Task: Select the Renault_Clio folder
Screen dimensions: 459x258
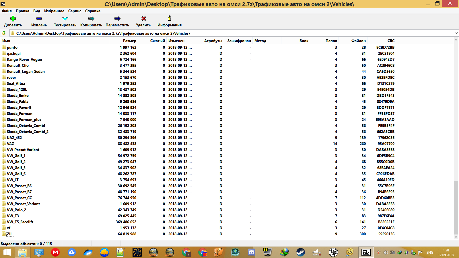Action: tap(18, 65)
